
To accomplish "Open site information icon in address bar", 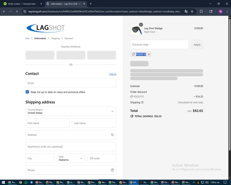I will (x=25, y=12).
